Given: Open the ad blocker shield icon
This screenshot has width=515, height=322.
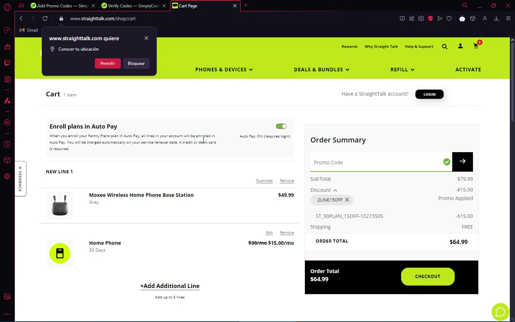Looking at the screenshot, I should [x=430, y=19].
